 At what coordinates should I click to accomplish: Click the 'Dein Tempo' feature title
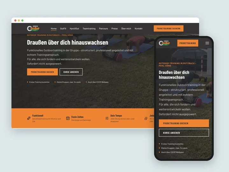[x=116, y=116]
